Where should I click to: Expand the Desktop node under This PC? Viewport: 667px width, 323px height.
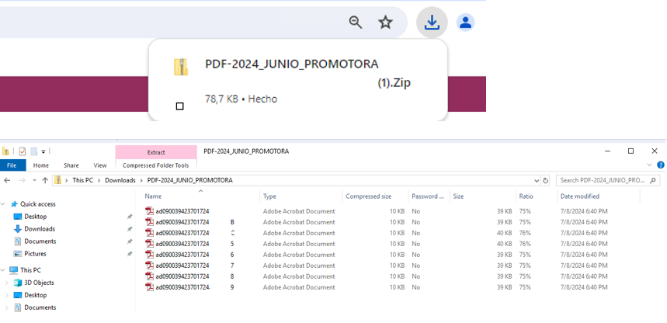click(6, 295)
